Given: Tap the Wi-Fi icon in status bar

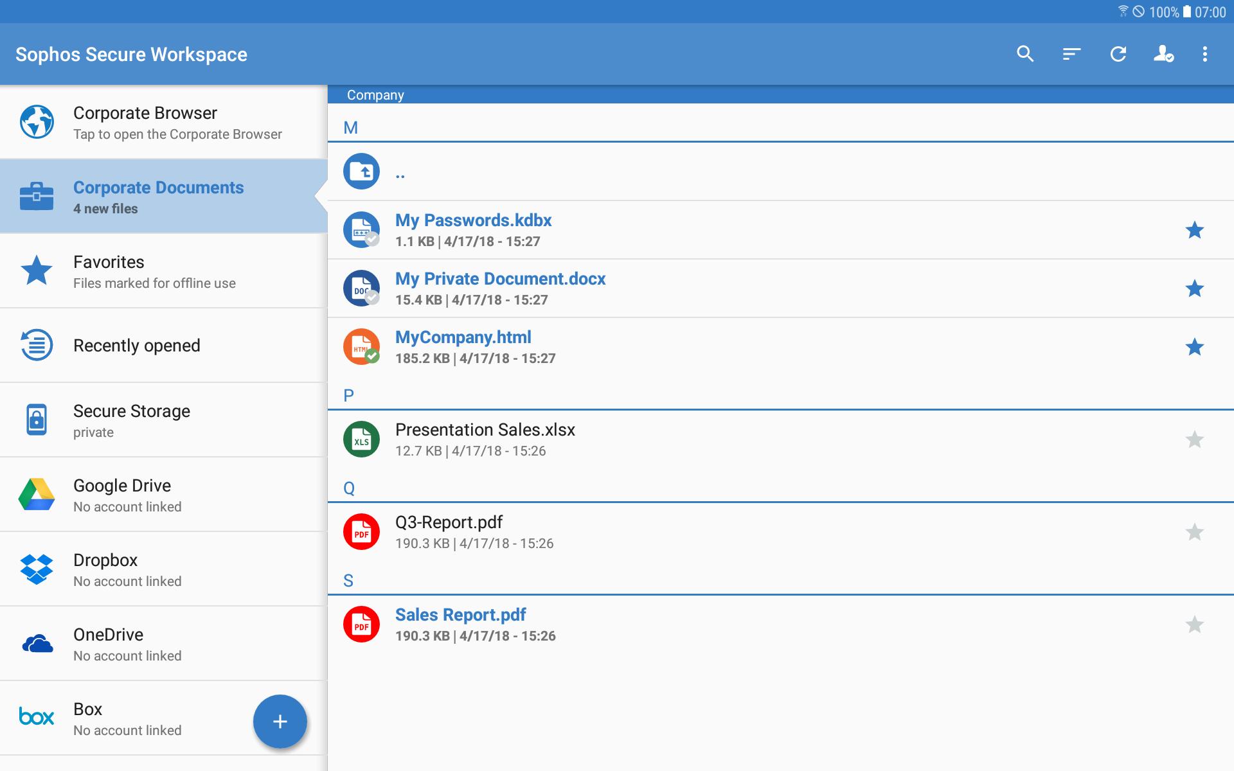Looking at the screenshot, I should [x=1123, y=12].
